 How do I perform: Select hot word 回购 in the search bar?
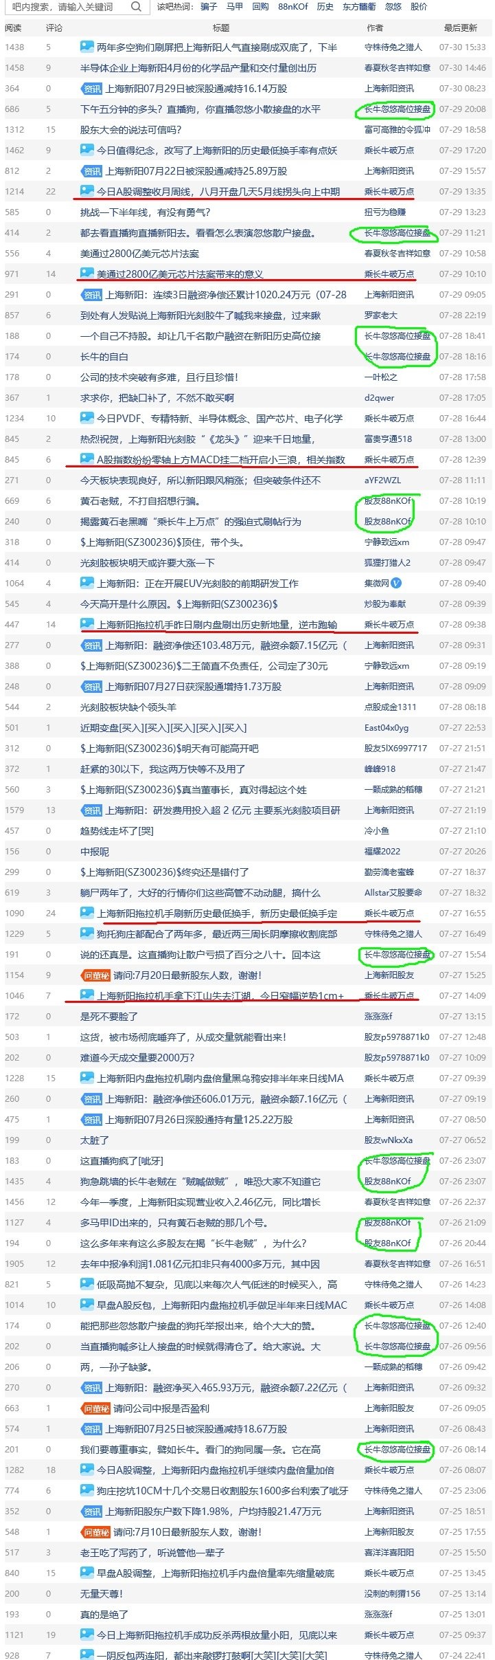pos(260,6)
